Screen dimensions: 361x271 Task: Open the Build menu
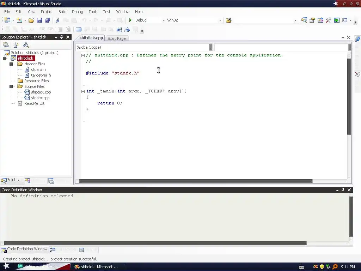point(62,12)
